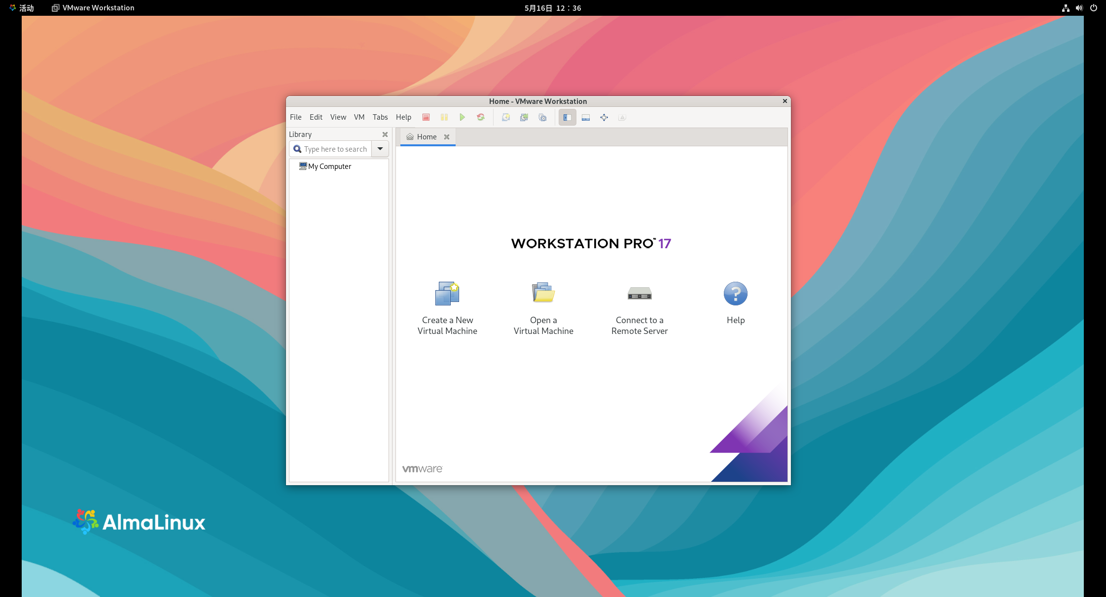Click the Create a New Virtual Machine icon
1106x597 pixels.
point(447,293)
